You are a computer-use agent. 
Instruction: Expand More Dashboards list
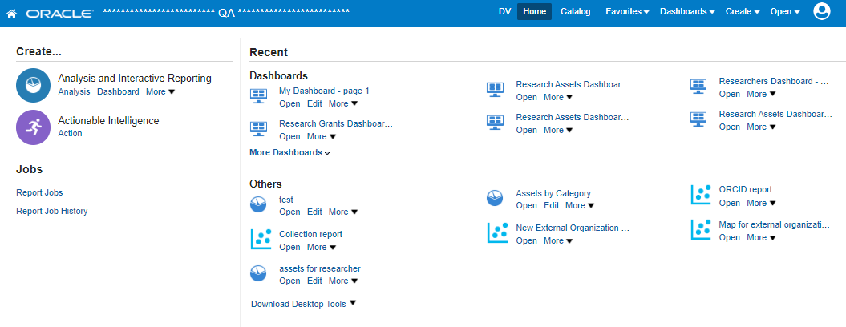point(289,152)
